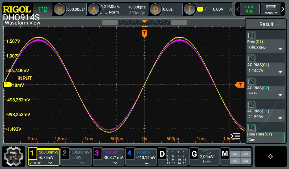Click the 500,00µs/ timebase value
Screen dimensions: 289x169
[x=76, y=9]
